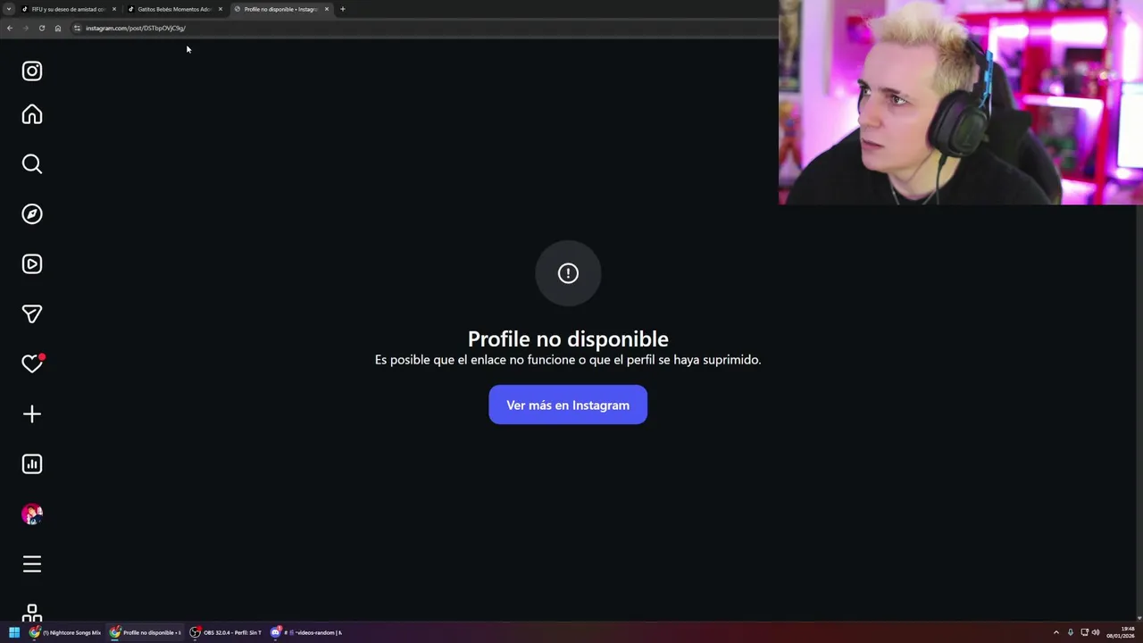The image size is (1143, 643).
Task: Open the volume tray icon
Action: pos(1096,632)
